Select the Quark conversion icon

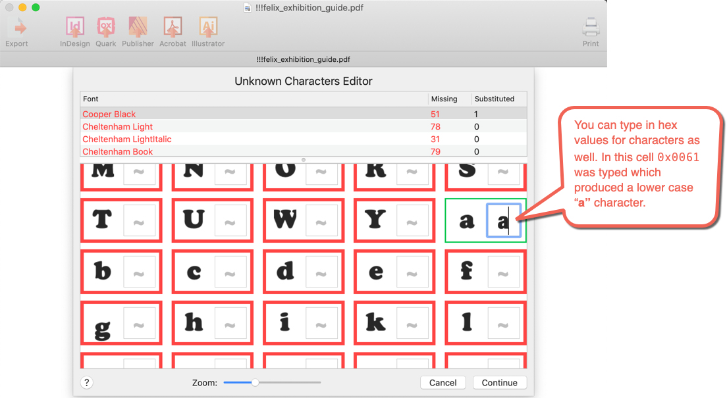click(x=106, y=26)
